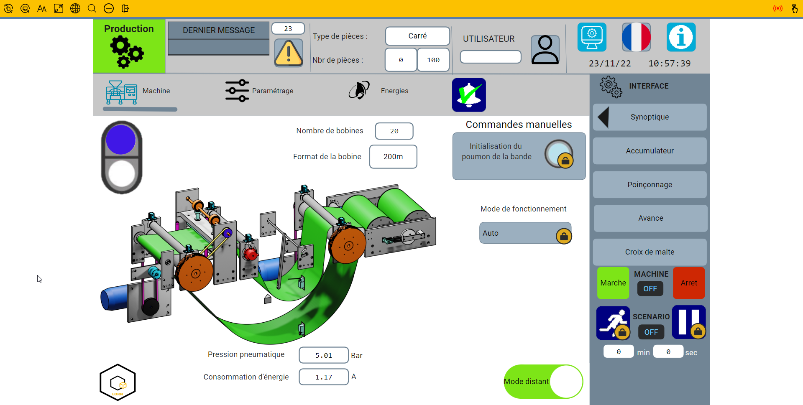This screenshot has height=405, width=803.
Task: Open the blue information icon
Action: click(681, 37)
